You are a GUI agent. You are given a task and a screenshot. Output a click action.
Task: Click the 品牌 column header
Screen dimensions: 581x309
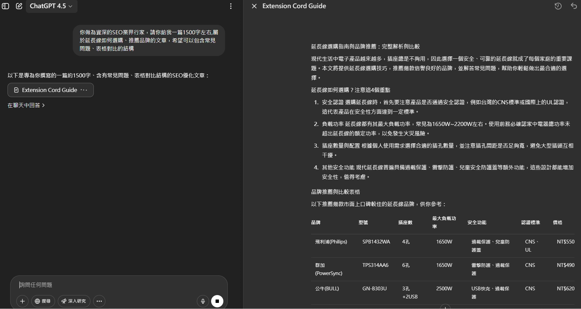[316, 222]
